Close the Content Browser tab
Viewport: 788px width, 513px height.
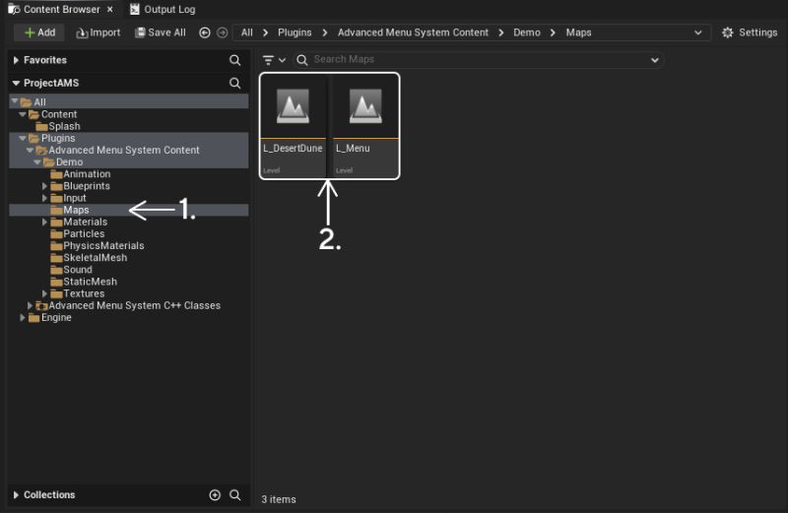[110, 9]
